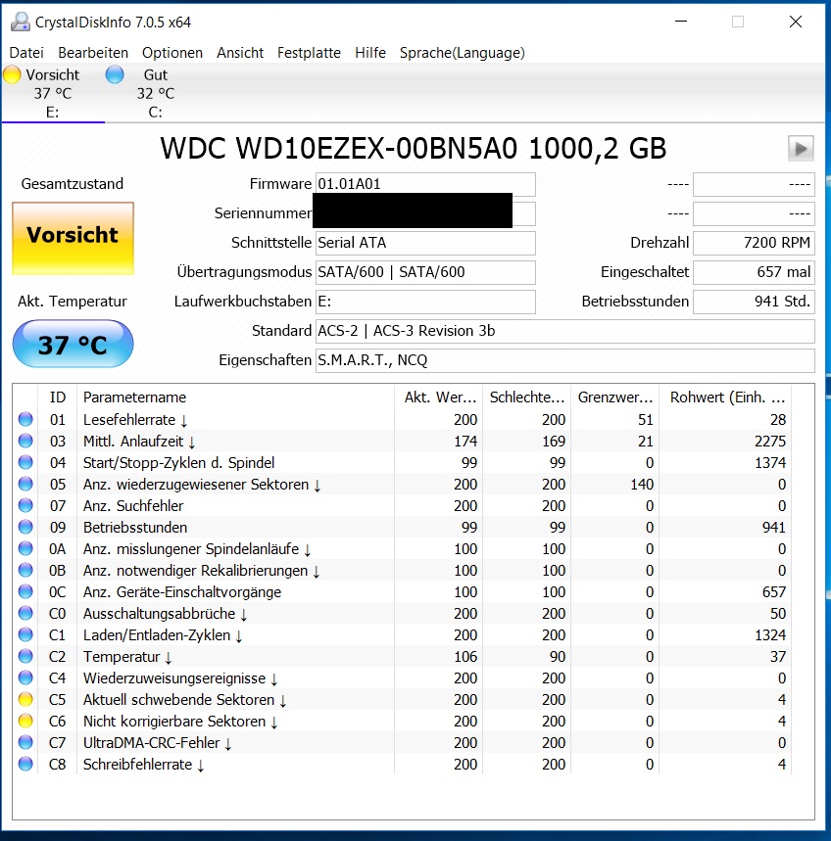The width and height of the screenshot is (831, 841).
Task: Go to next disk with the arrow button
Action: click(801, 148)
